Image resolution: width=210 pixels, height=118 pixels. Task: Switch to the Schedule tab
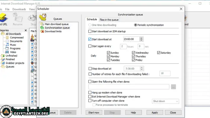coord(92,20)
